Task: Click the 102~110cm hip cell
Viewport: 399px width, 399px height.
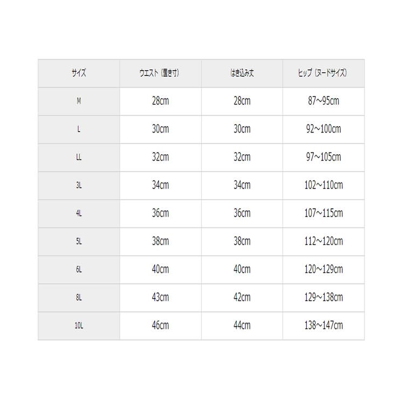Action: coord(323,185)
